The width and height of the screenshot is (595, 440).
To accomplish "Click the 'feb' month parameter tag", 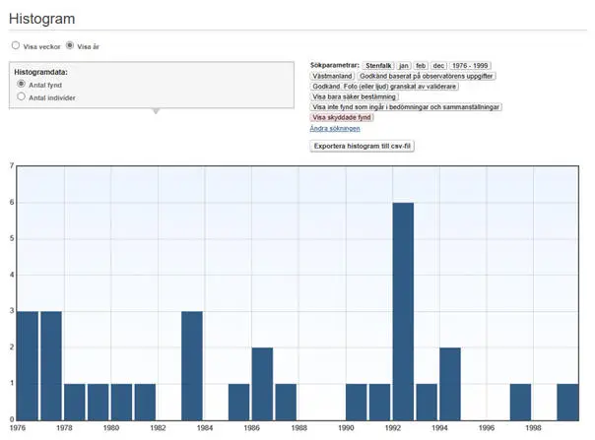I will click(x=421, y=65).
